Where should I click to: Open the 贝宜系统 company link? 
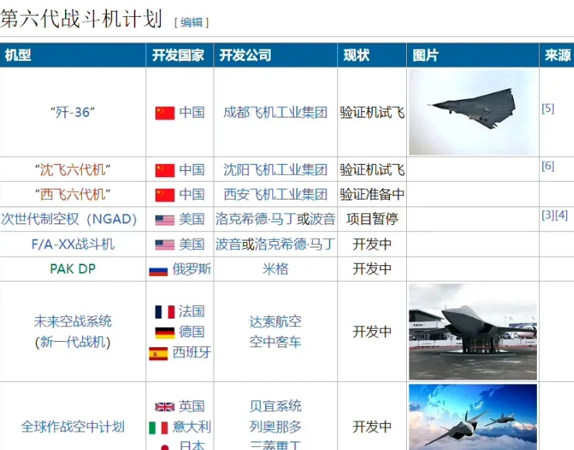275,406
